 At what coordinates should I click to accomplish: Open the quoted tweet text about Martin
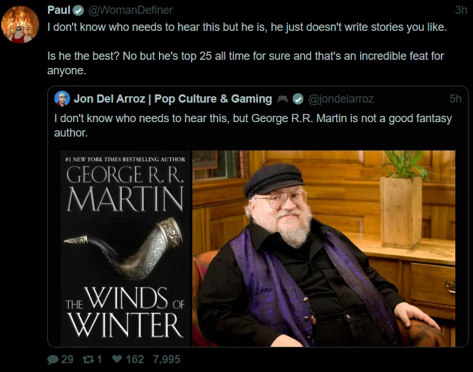click(253, 125)
